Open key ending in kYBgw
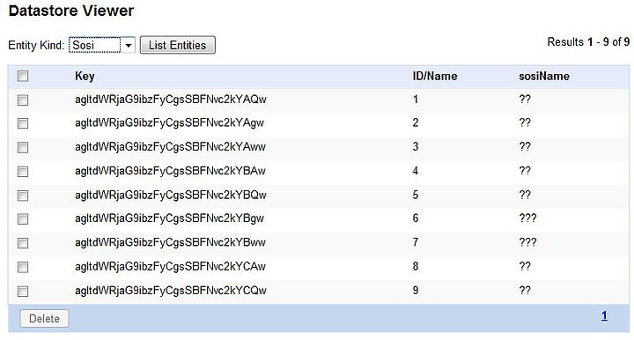Image resolution: width=634 pixels, height=340 pixels. pyautogui.click(x=169, y=218)
